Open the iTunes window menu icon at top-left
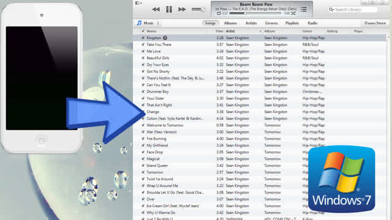The width and height of the screenshot is (392, 220). (138, 3)
